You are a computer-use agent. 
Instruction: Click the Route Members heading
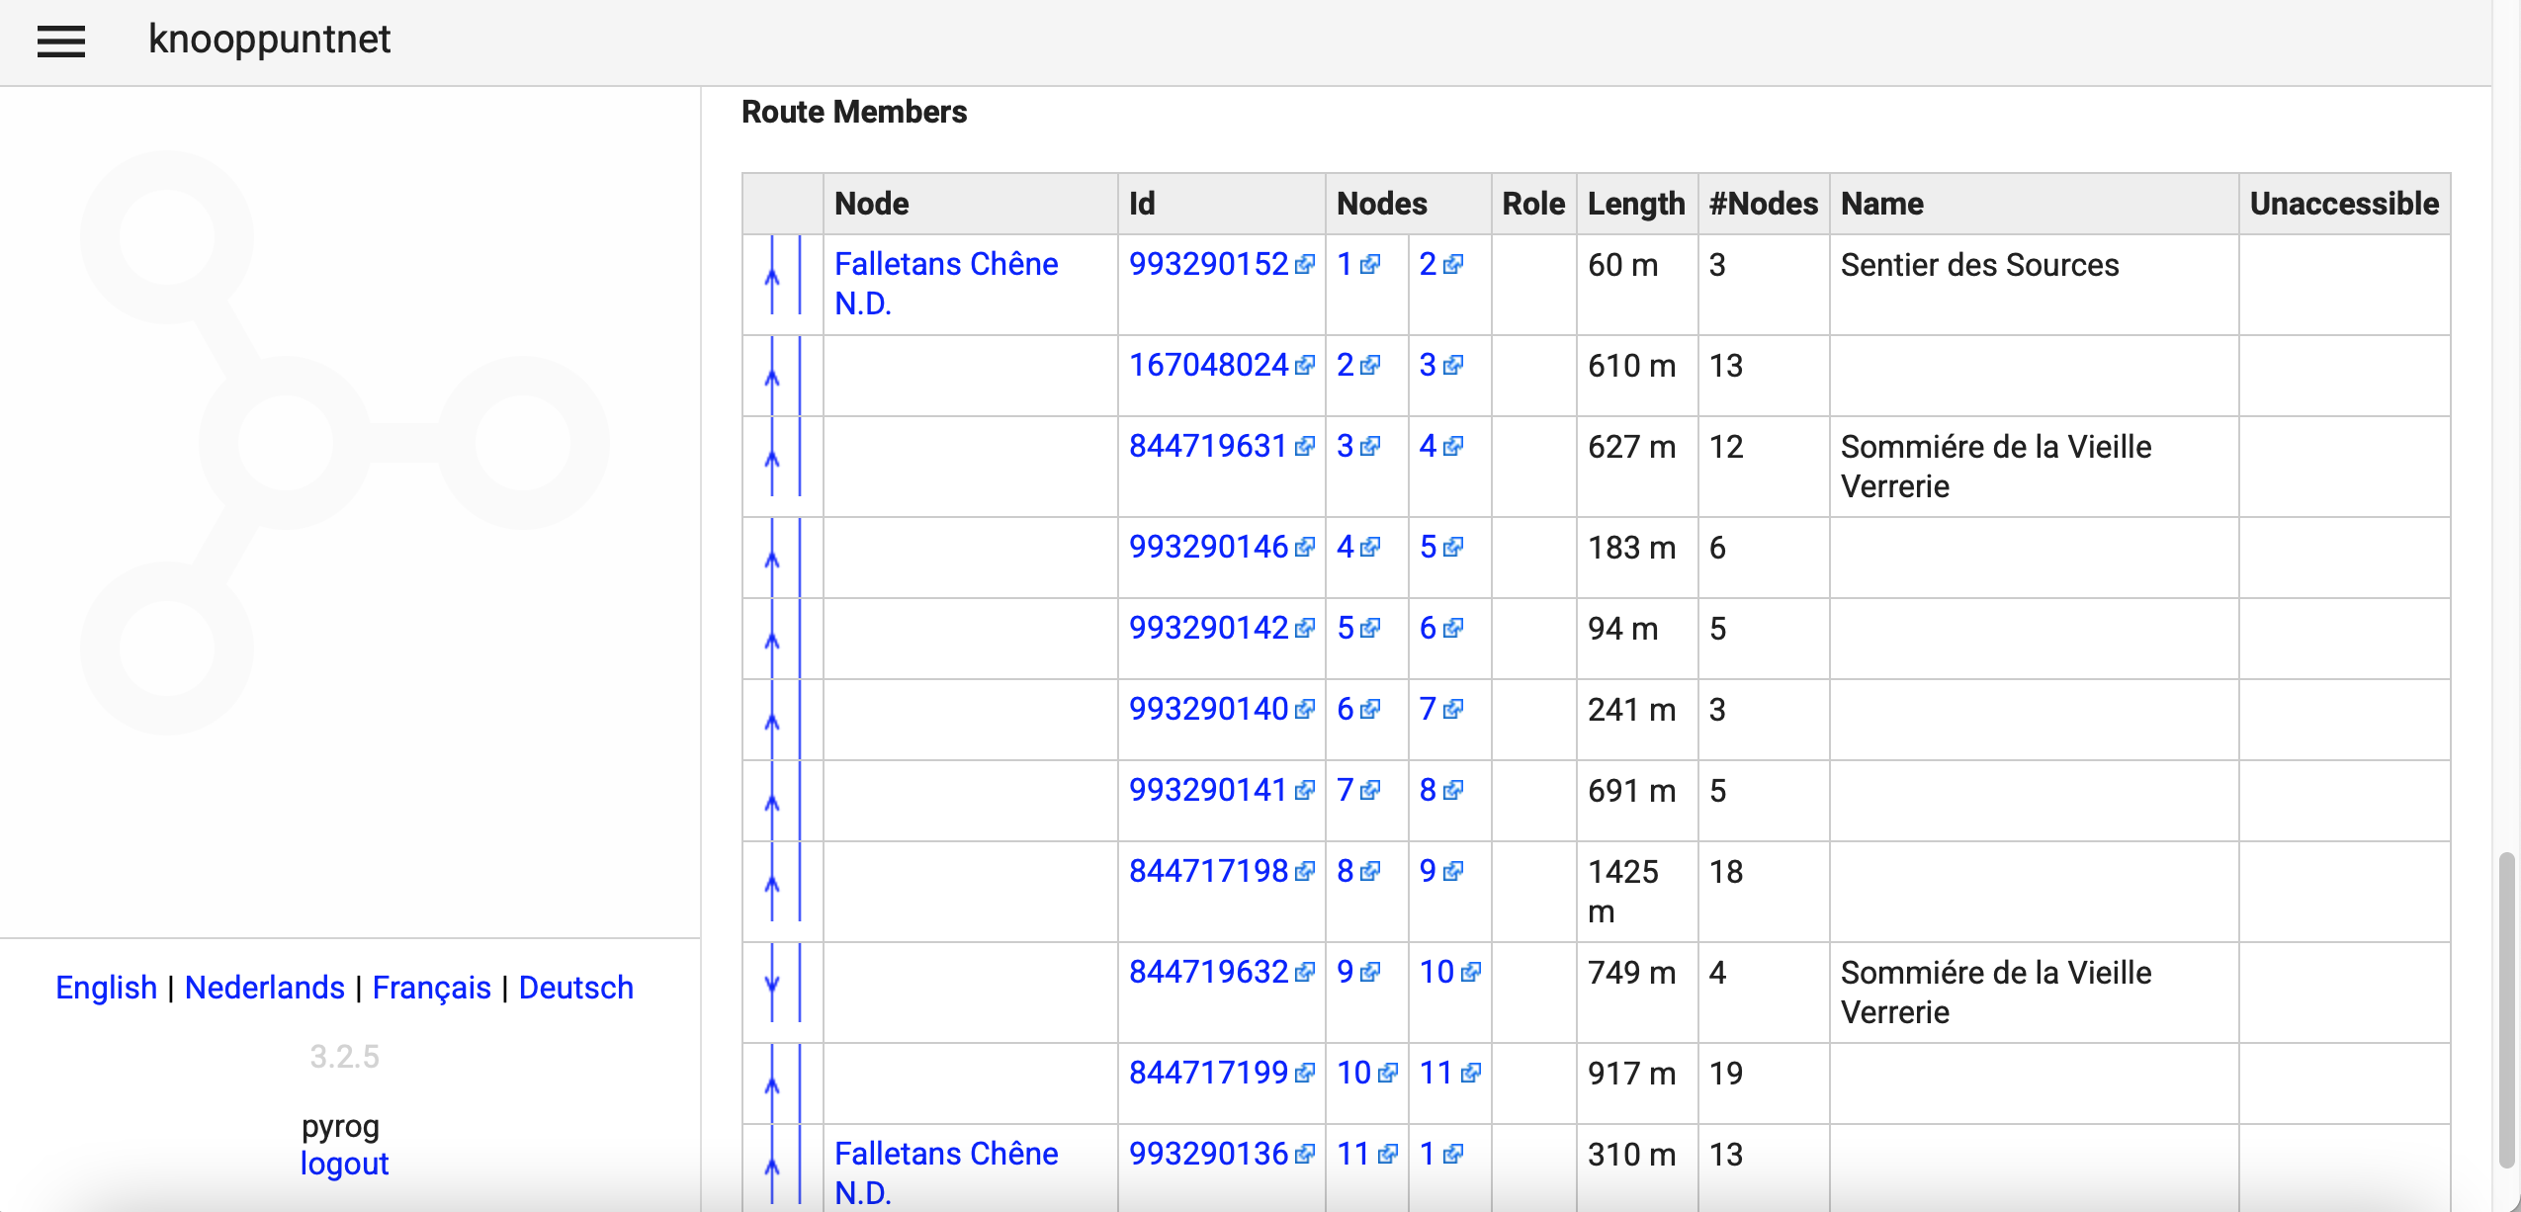tap(854, 112)
